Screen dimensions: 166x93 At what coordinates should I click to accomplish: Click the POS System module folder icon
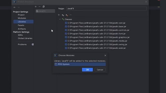tap(56, 64)
